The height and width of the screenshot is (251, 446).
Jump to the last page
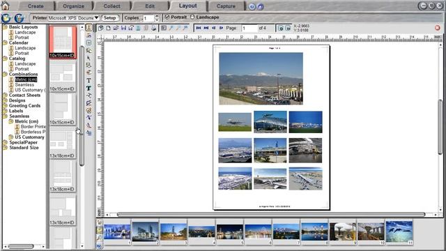pyautogui.click(x=206, y=28)
